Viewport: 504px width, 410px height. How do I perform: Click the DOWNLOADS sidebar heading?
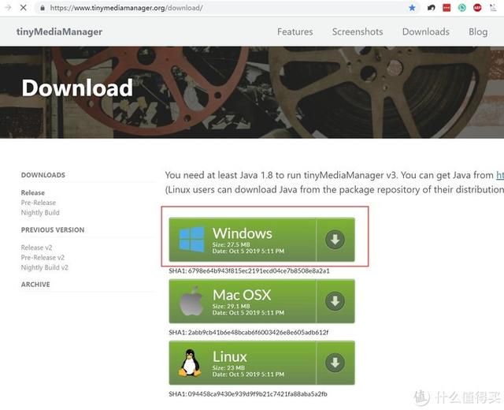click(x=43, y=175)
